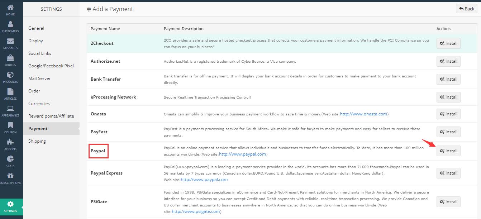Open the www.psigate.com link
481x219 pixels.
(196, 211)
